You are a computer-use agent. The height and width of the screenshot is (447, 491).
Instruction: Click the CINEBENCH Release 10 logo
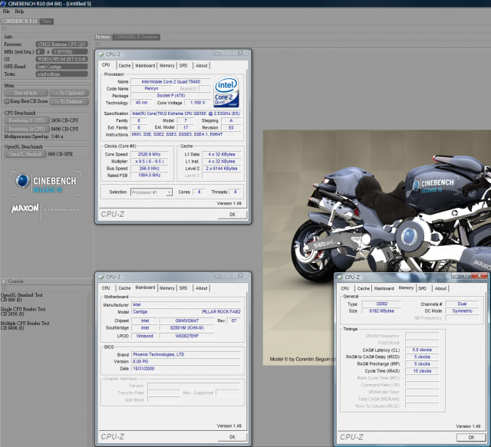coord(46,183)
